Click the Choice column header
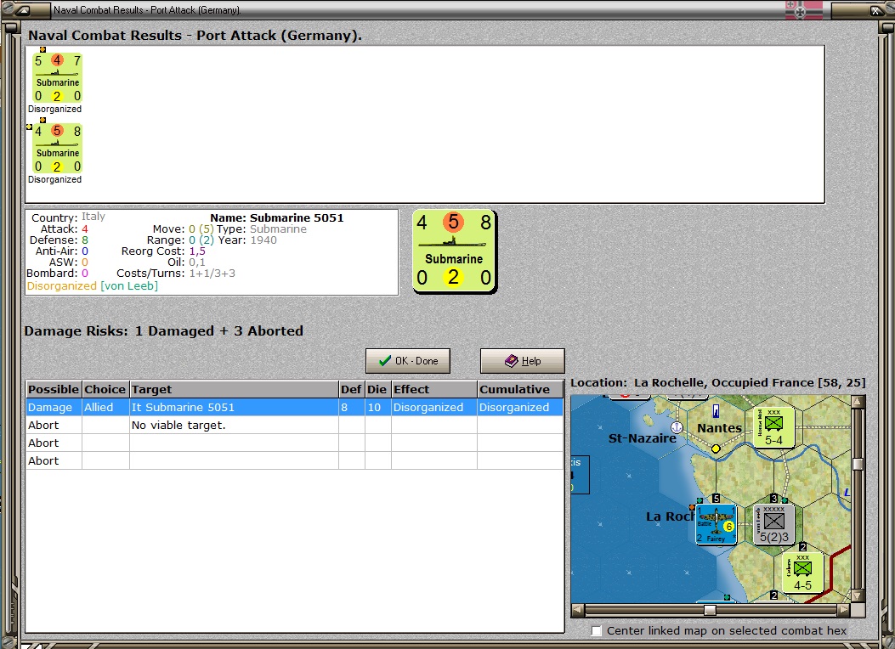Image resolution: width=895 pixels, height=649 pixels. [x=105, y=390]
